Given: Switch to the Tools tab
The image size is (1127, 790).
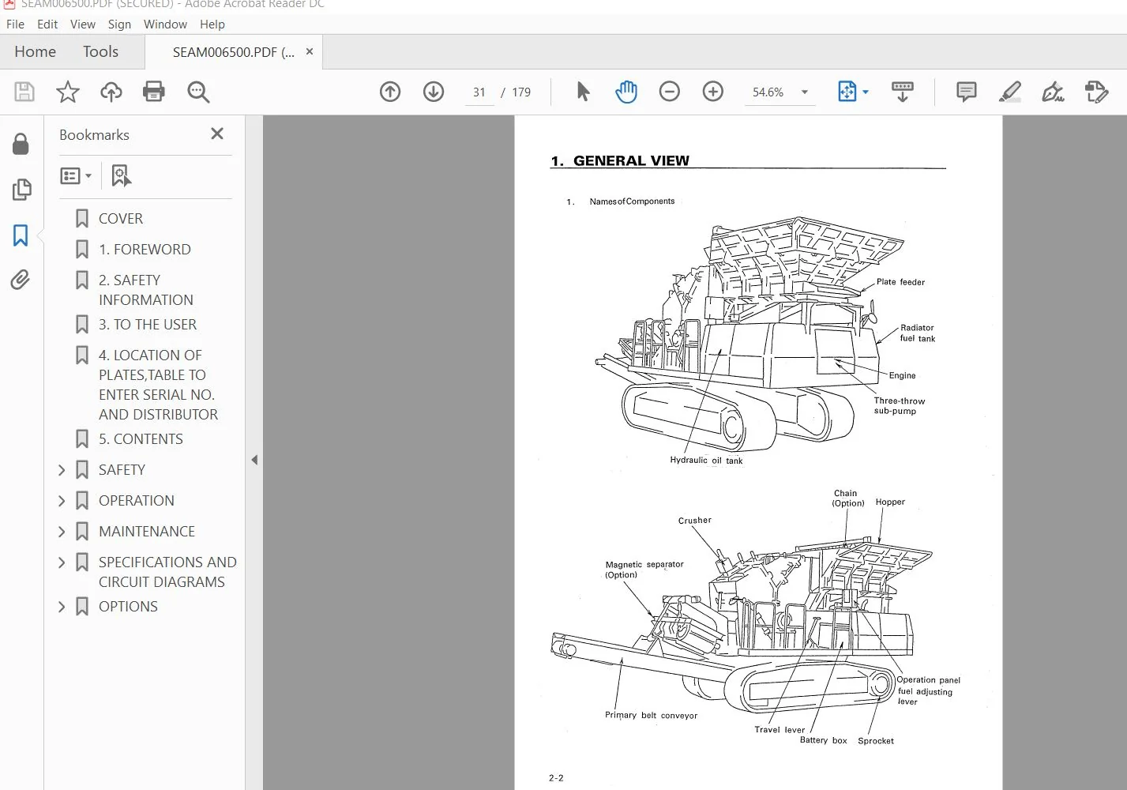Looking at the screenshot, I should coord(100,52).
